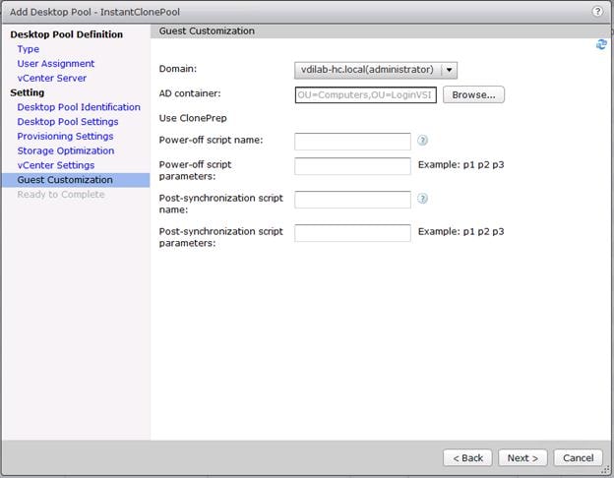Click the Use ClonePrep label
Image resolution: width=614 pixels, height=478 pixels.
pos(193,118)
